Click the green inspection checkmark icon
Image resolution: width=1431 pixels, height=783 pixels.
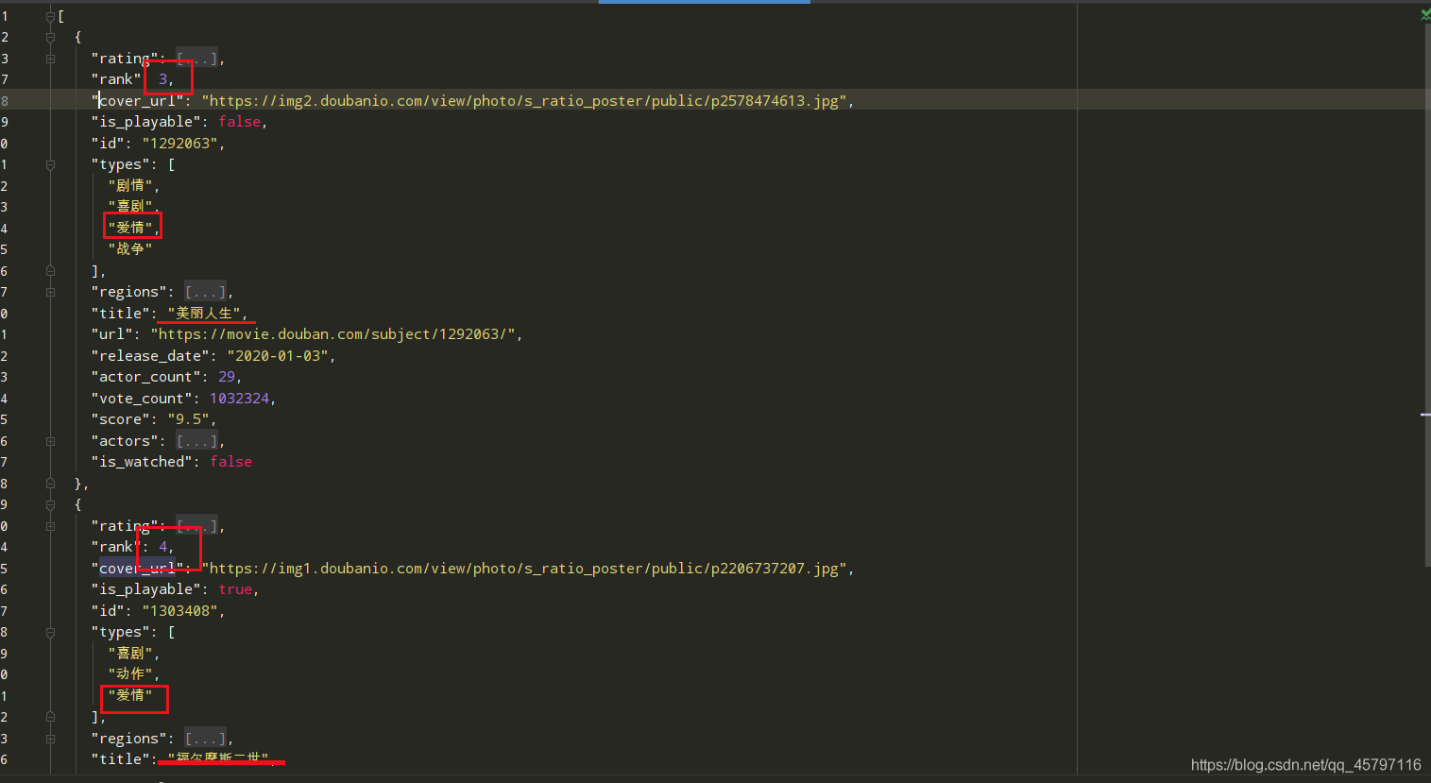[1425, 14]
